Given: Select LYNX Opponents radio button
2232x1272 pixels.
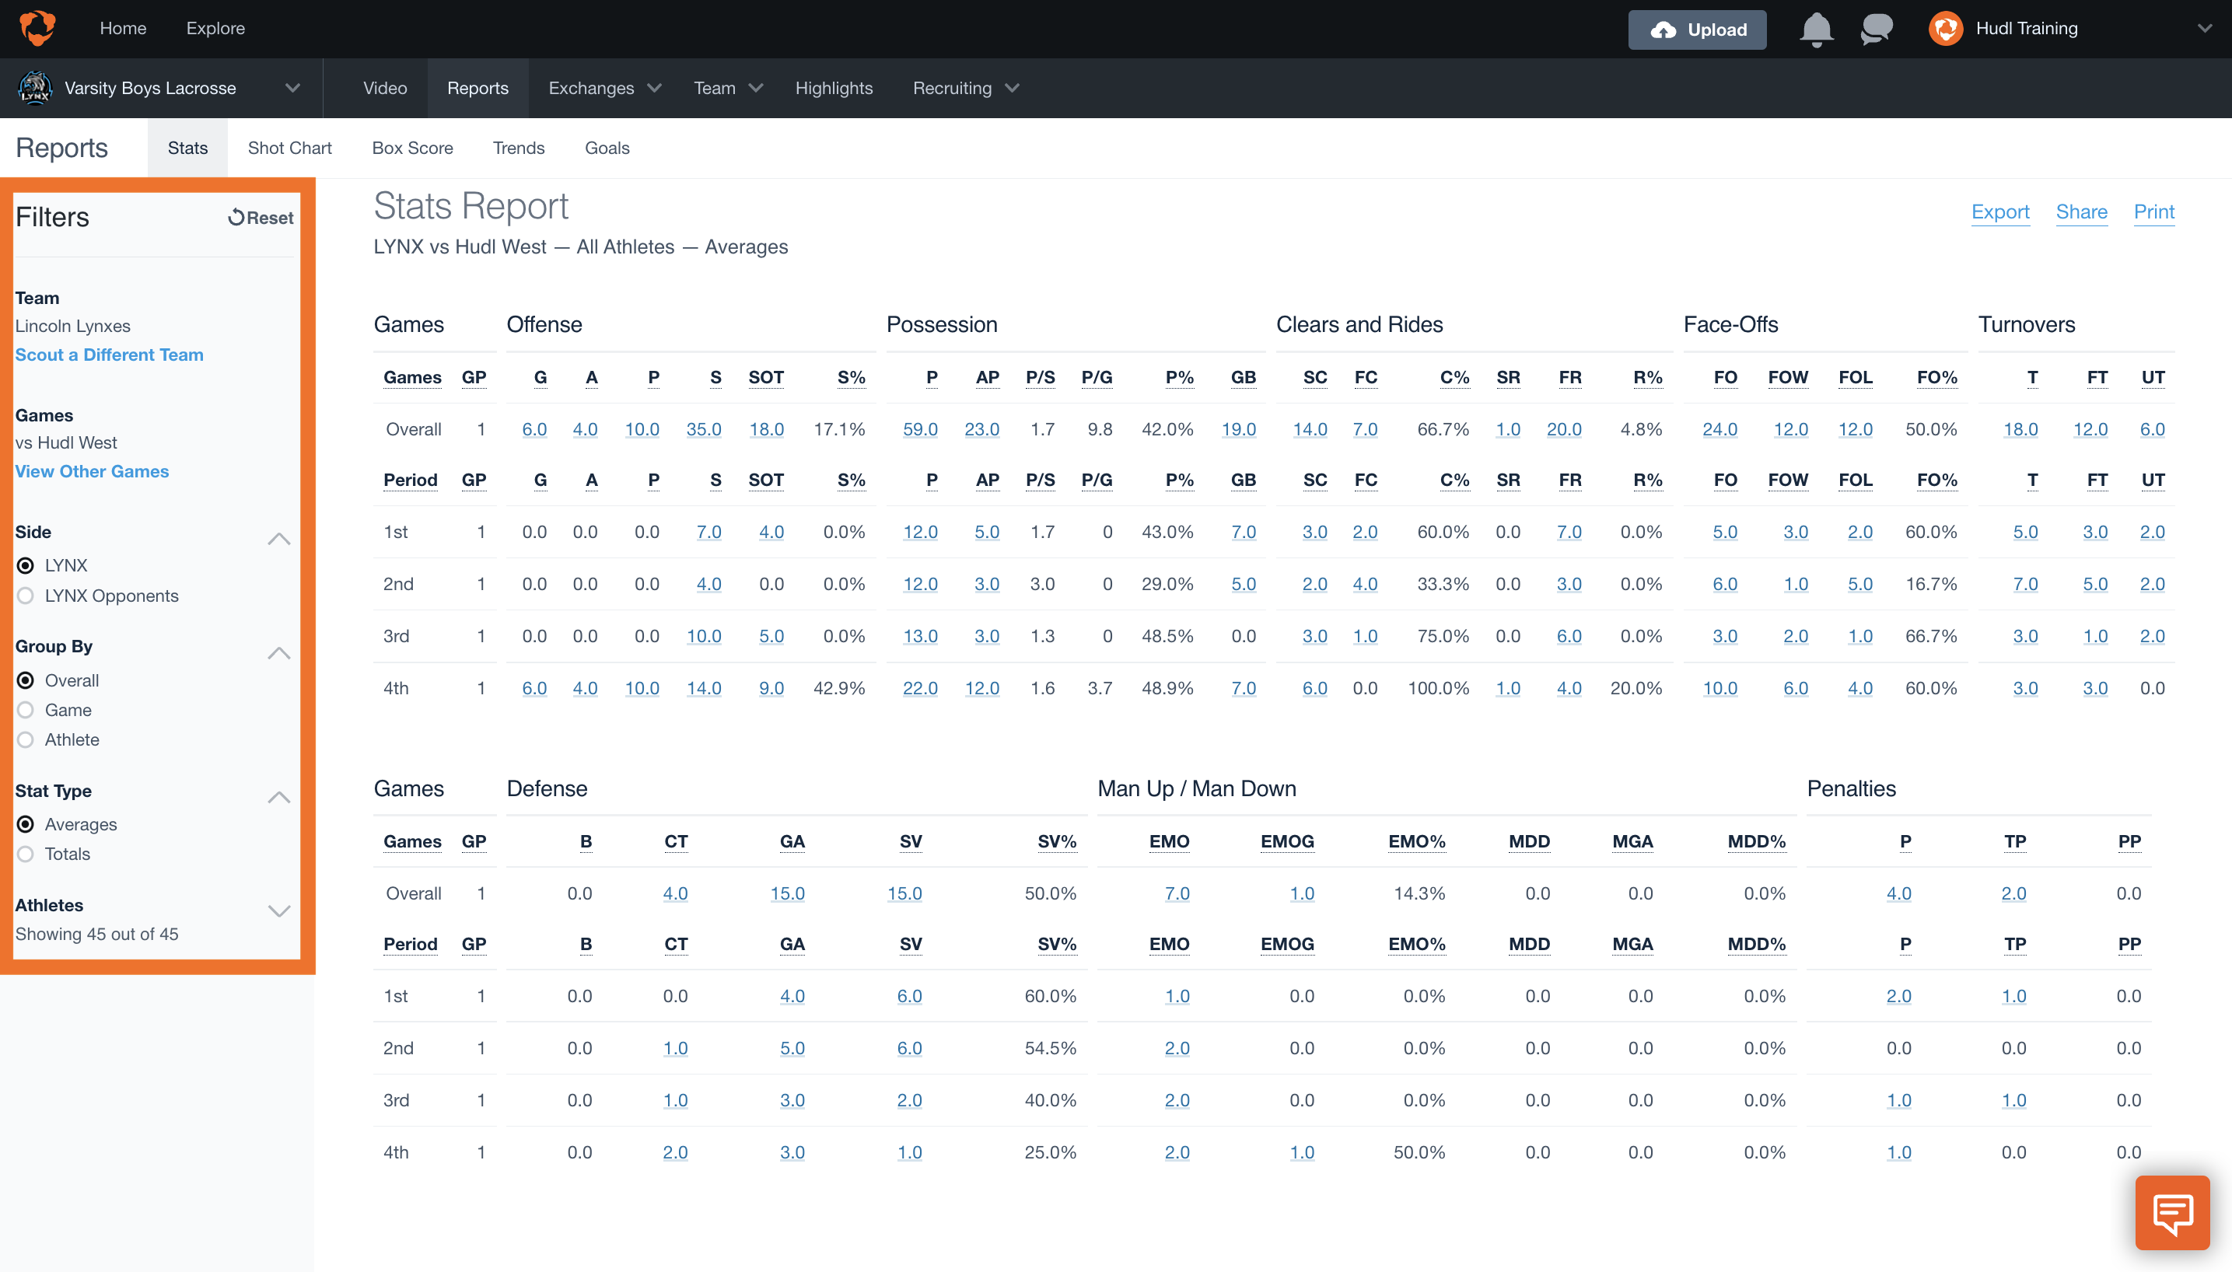Looking at the screenshot, I should pyautogui.click(x=26, y=596).
